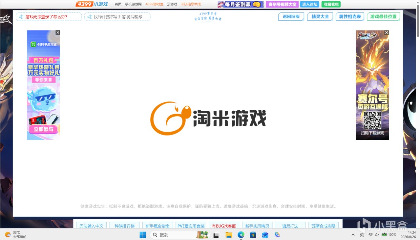The height and width of the screenshot is (240, 420).
Task: Open the 每月签到赢 banner
Action: 241,4
